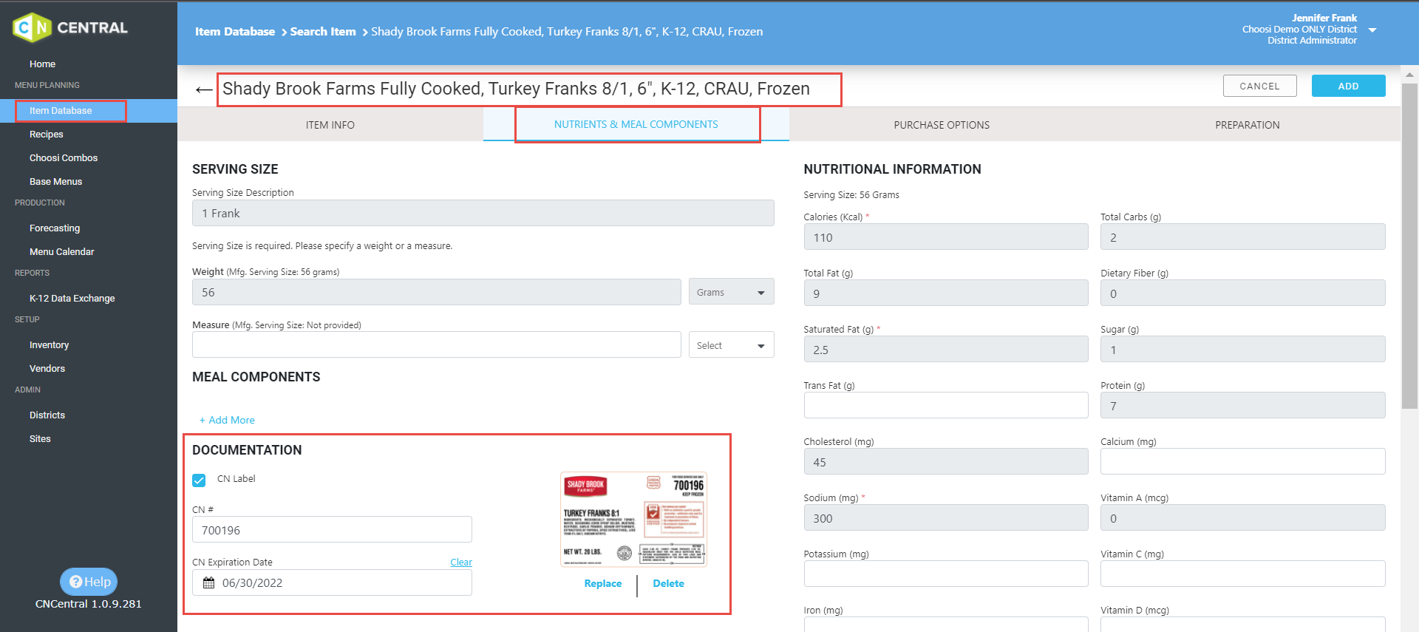This screenshot has height=632, width=1419.
Task: Expand the user account dropdown arrow
Action: click(x=1372, y=30)
